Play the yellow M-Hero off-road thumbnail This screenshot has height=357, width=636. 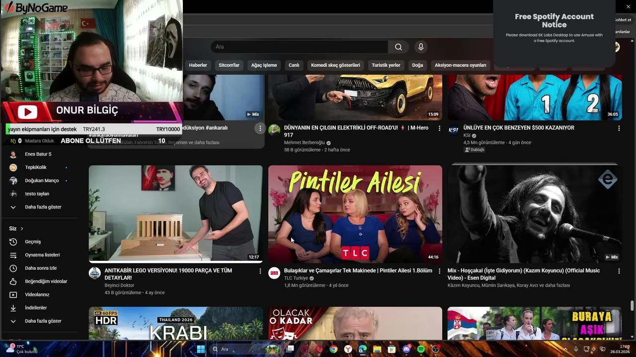(x=355, y=97)
